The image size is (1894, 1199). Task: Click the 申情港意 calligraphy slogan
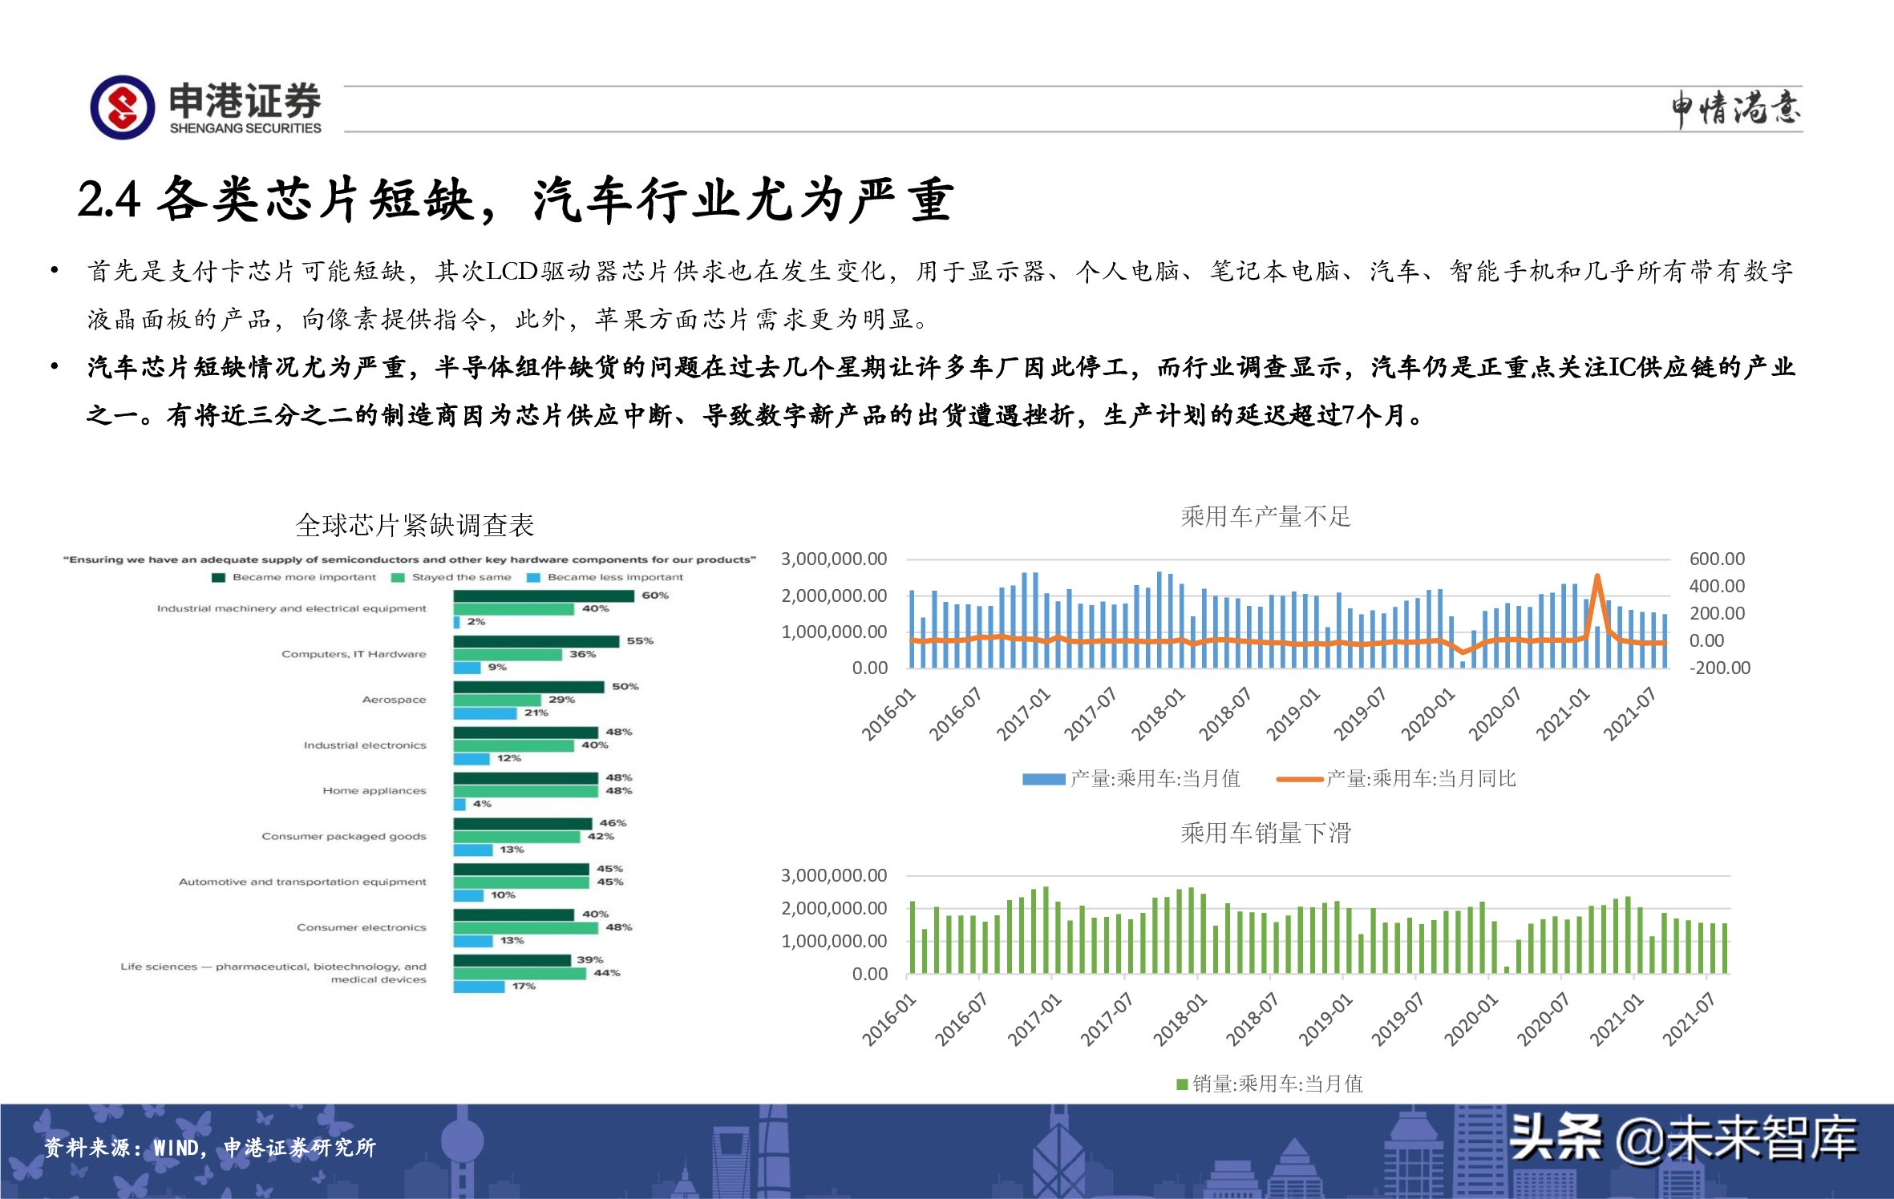(x=1736, y=108)
